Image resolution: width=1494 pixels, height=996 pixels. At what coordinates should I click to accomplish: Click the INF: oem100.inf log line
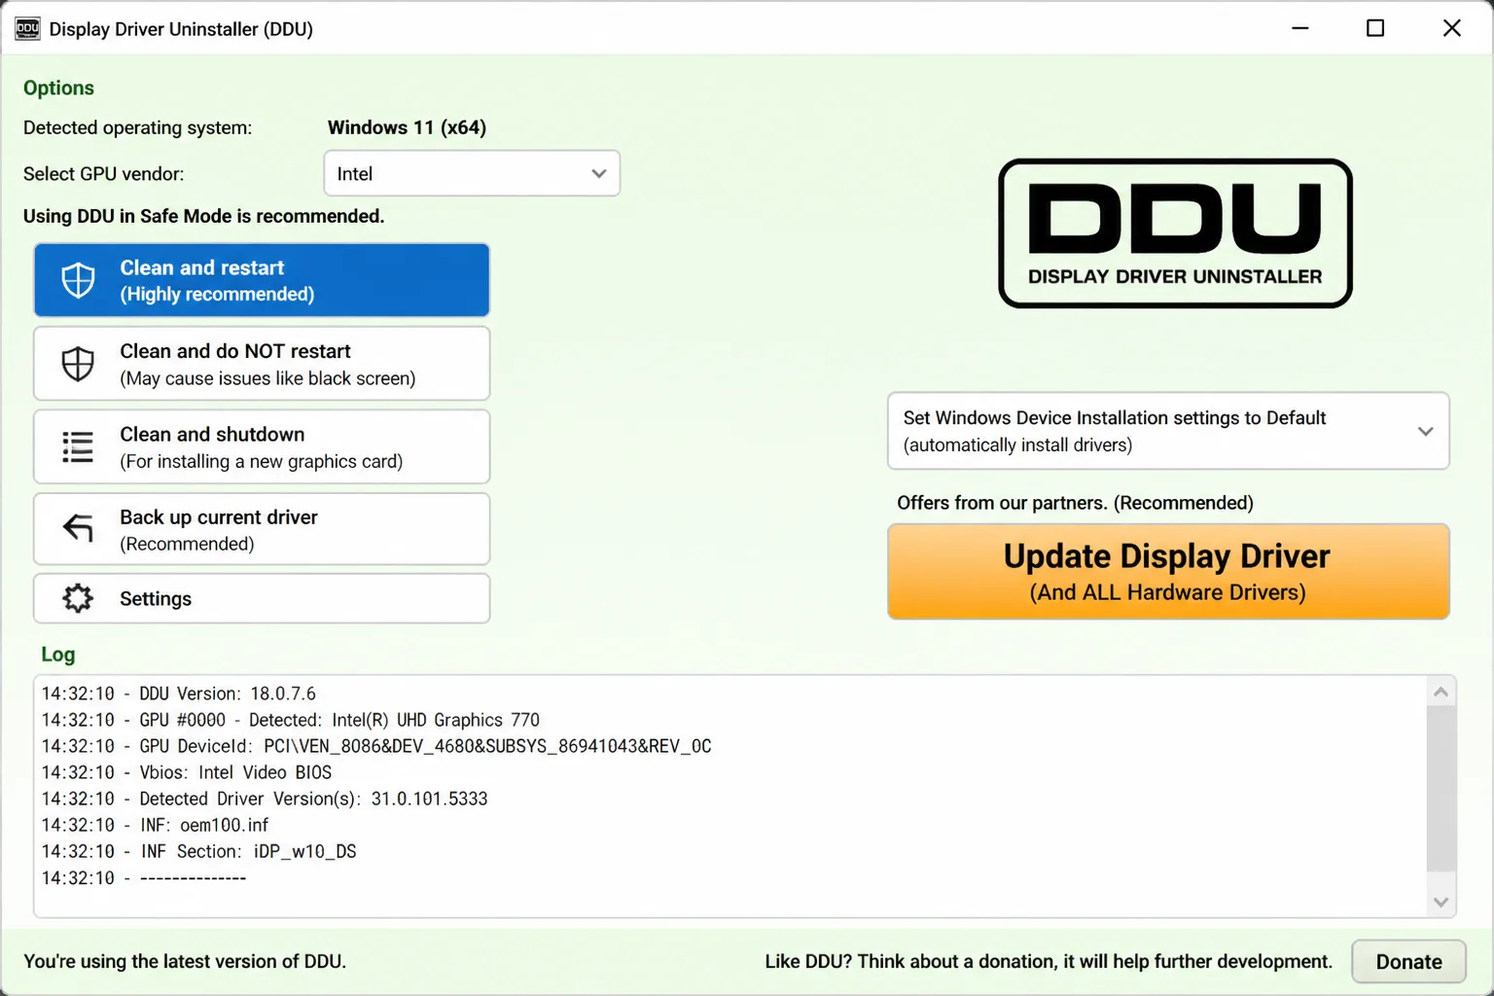(155, 825)
